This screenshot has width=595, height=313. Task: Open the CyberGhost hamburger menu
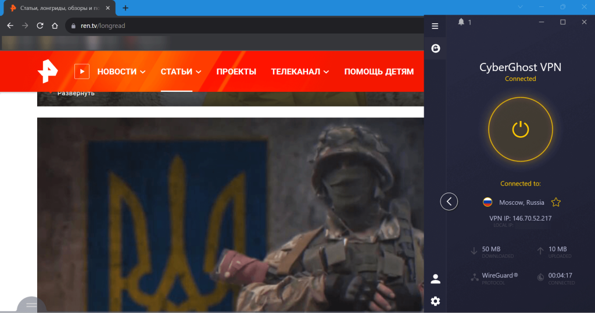pyautogui.click(x=435, y=26)
